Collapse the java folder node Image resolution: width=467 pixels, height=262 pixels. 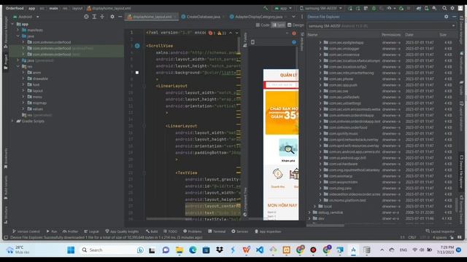click(x=18, y=36)
